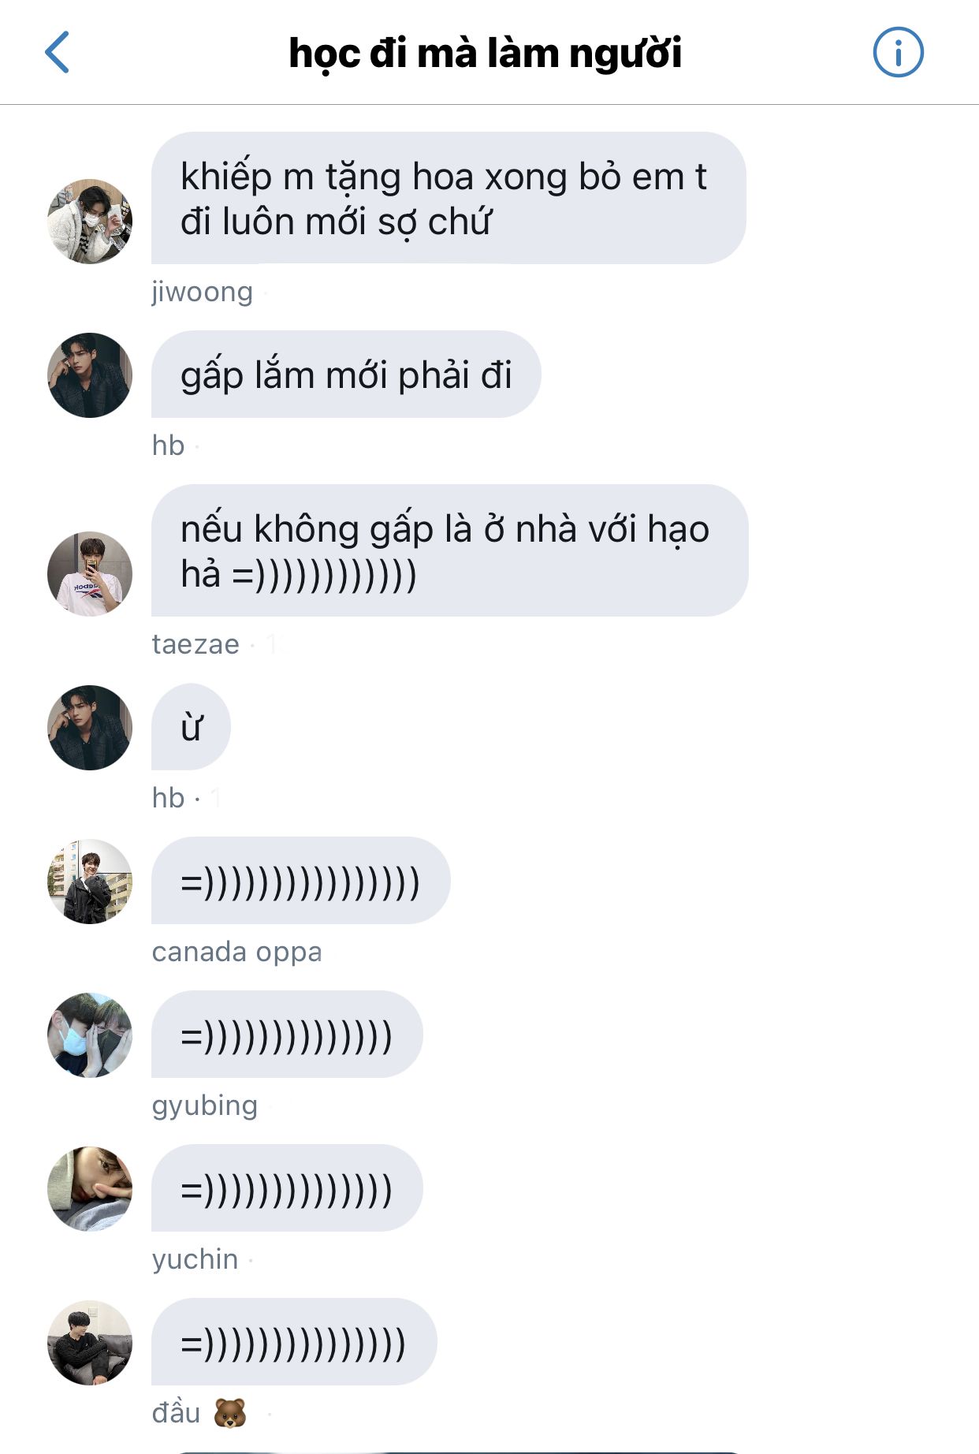Open the conversation info icon
This screenshot has width=979, height=1454.
(x=898, y=53)
